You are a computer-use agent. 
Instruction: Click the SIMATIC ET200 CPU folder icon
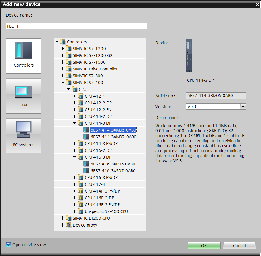[x=69, y=218]
